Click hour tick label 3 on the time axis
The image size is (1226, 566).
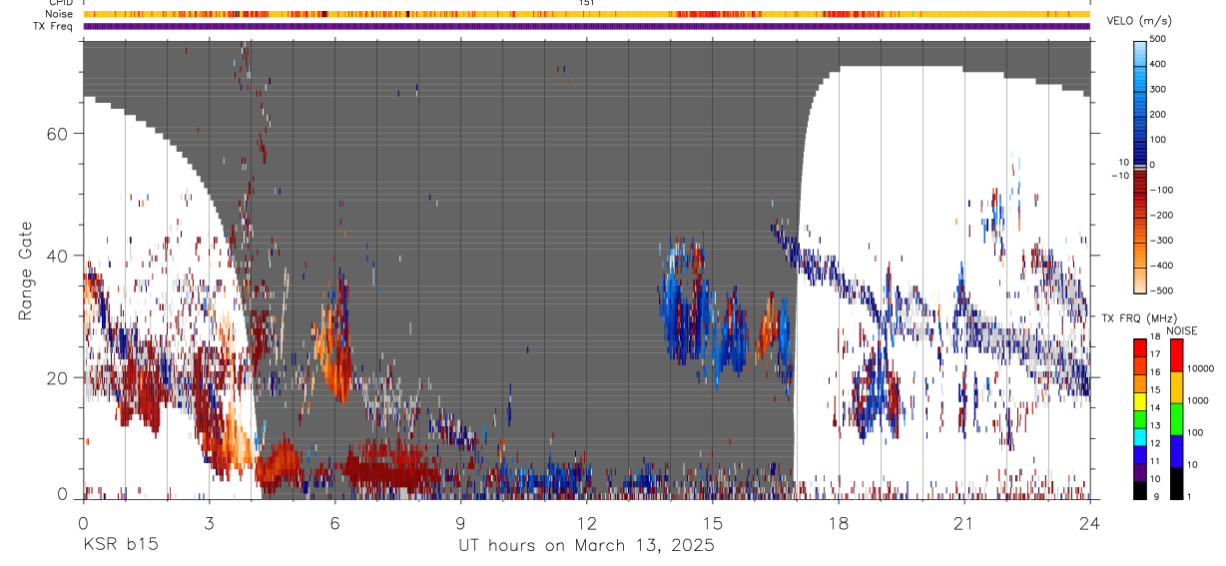pos(209,523)
